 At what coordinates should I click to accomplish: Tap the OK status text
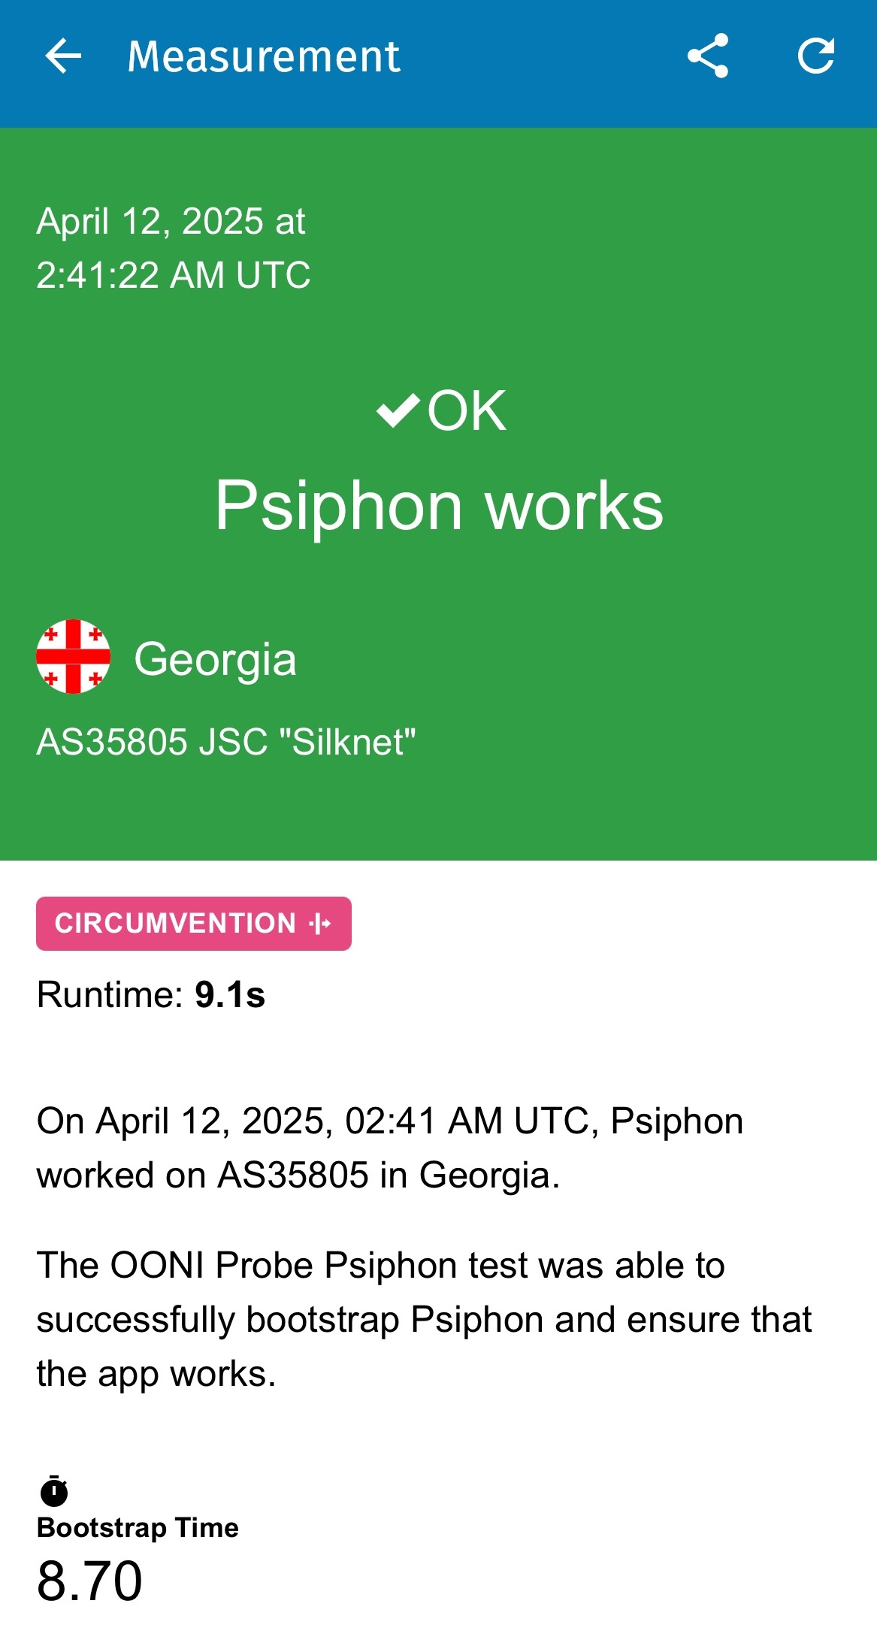click(x=467, y=411)
